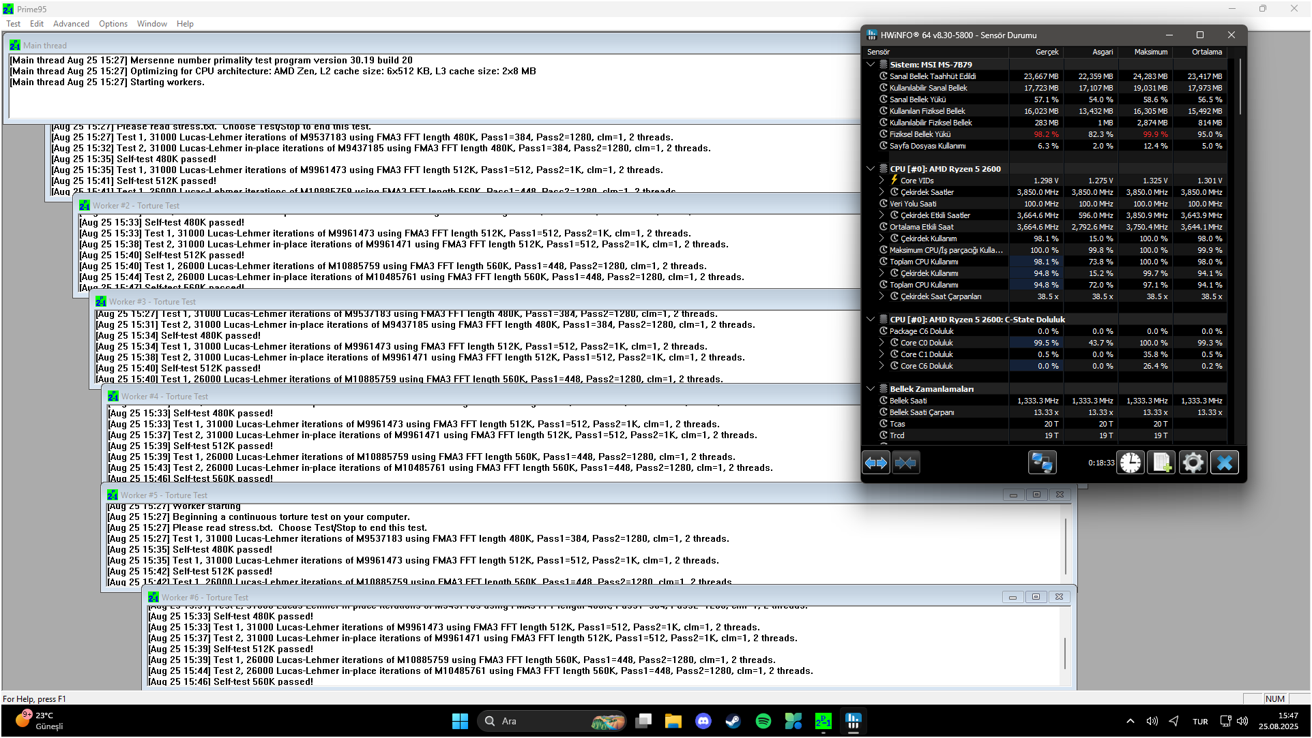This screenshot has width=1312, height=738.
Task: Click the Asgari column header in HWiNFO
Action: point(1090,52)
